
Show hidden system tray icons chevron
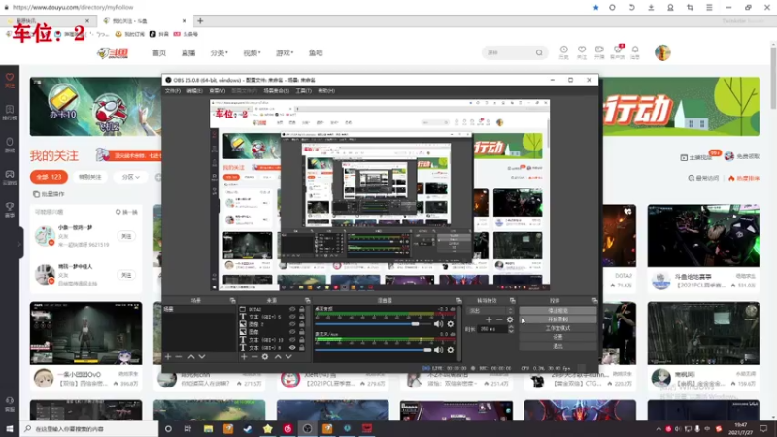[659, 429]
